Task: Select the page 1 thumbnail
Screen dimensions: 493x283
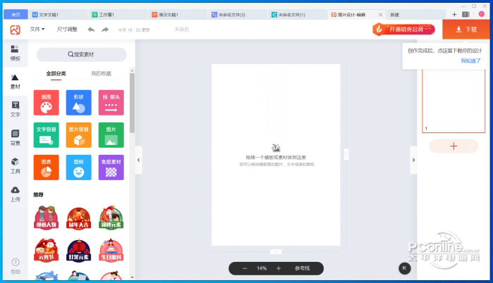Action: (454, 101)
